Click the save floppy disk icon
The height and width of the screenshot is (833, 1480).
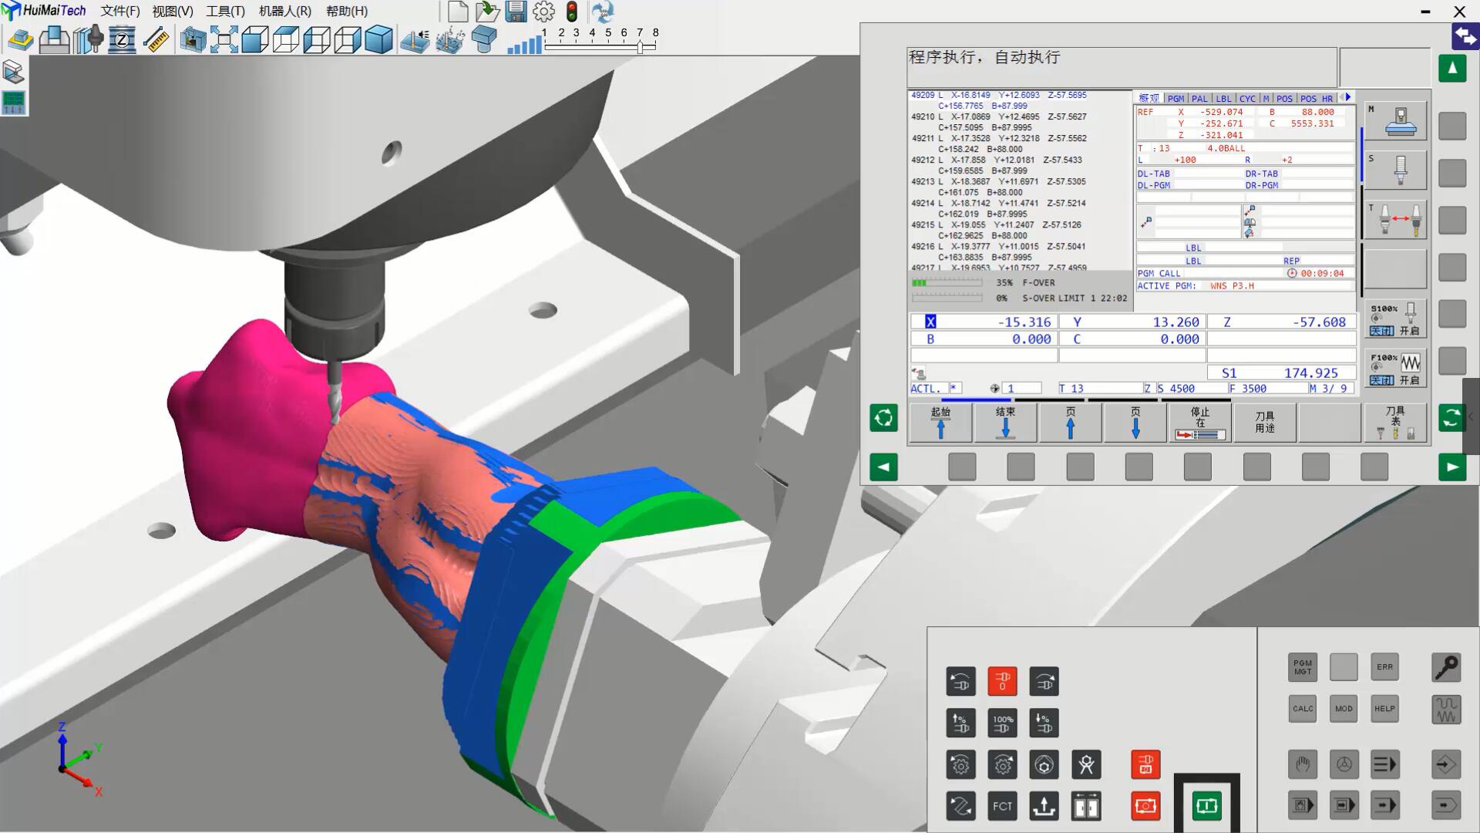516,12
